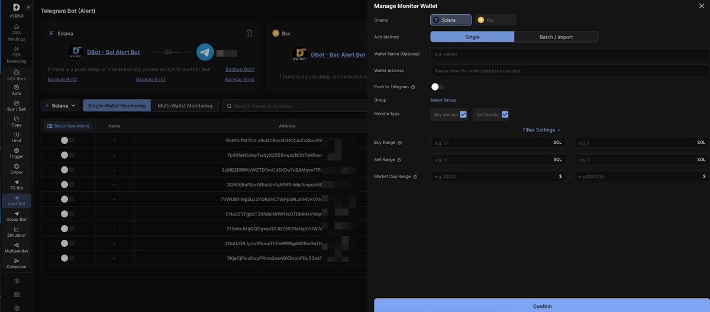Choose Bsc chain in Manage Monitor Wallet
The width and height of the screenshot is (710, 312).
[x=495, y=20]
